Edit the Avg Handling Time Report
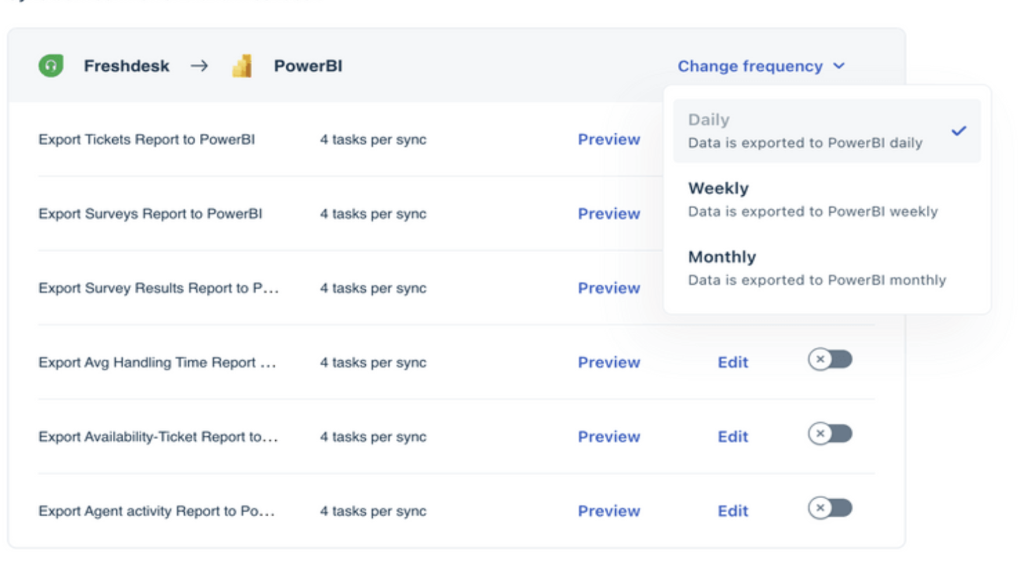Image resolution: width=1026 pixels, height=573 pixels. 733,363
